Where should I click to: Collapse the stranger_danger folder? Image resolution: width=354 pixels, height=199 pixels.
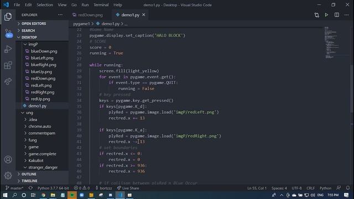(43, 167)
